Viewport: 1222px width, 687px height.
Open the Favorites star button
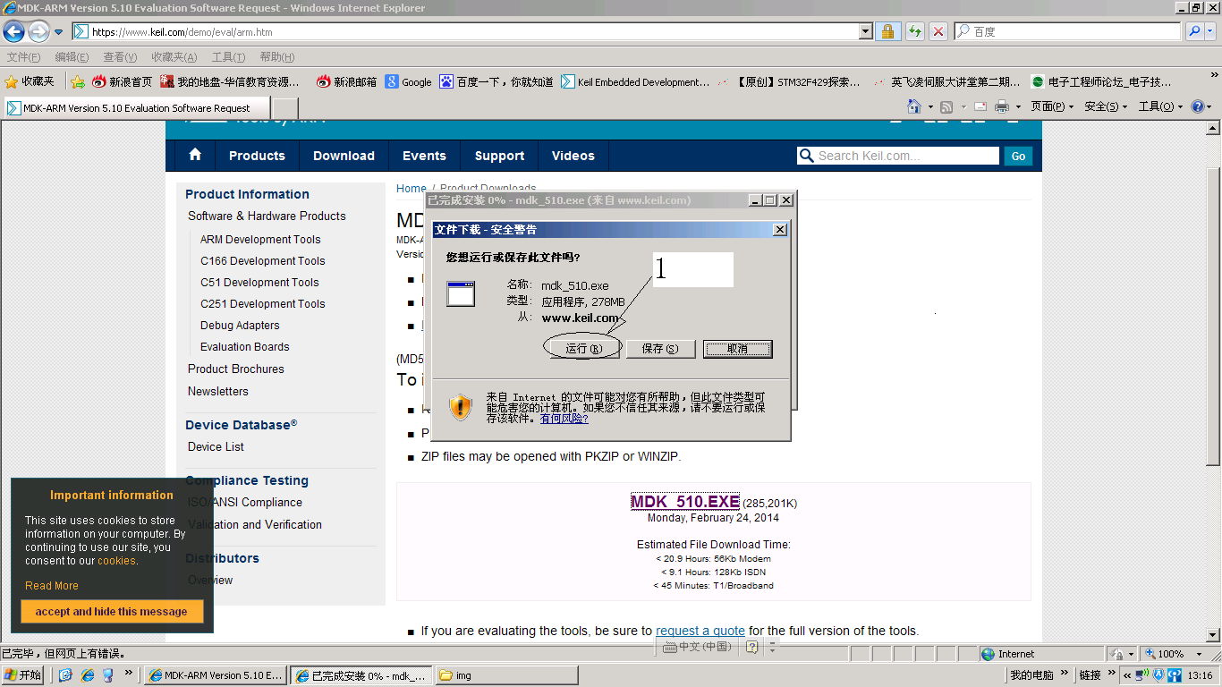[30, 81]
